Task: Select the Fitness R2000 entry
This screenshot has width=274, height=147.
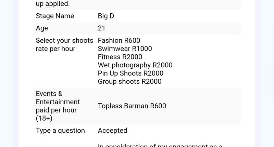Action: (120, 57)
